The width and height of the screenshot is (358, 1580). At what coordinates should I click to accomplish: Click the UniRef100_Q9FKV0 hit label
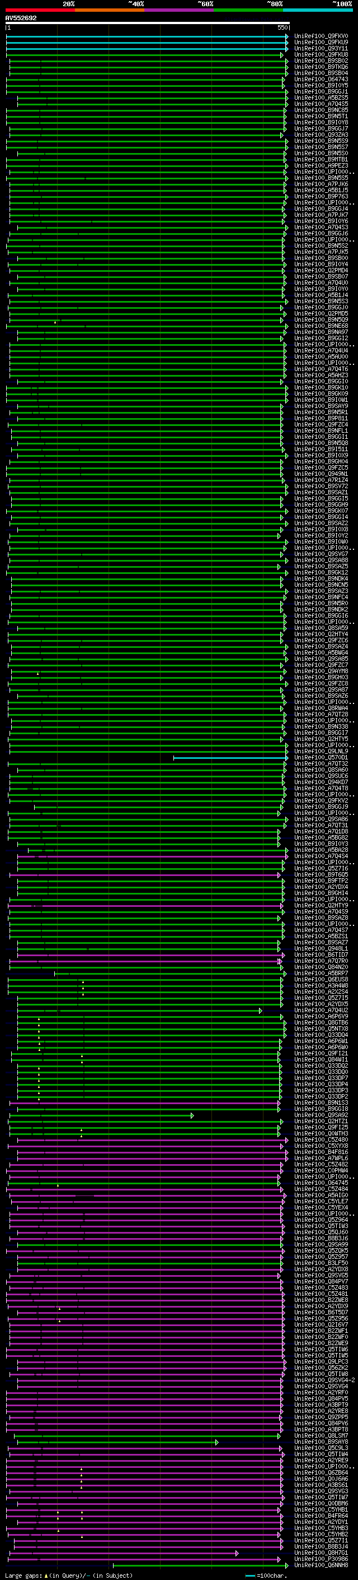[321, 36]
